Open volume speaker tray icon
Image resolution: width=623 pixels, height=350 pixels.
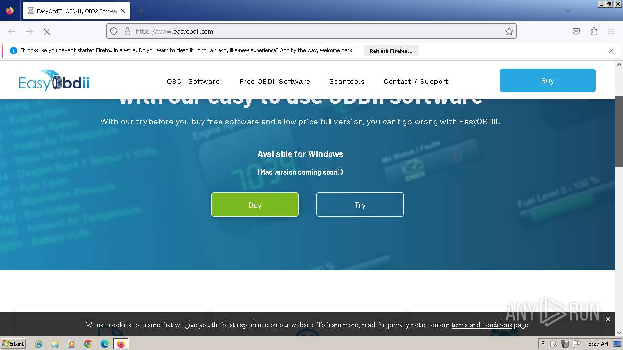coord(553,344)
